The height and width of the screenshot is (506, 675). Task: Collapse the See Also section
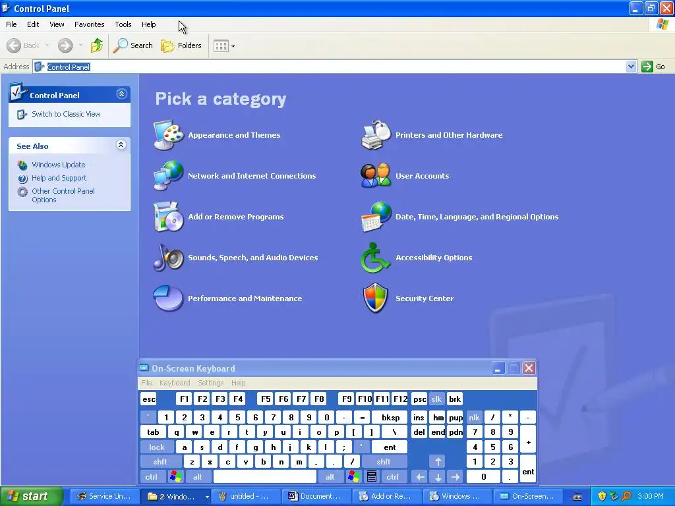tap(121, 144)
